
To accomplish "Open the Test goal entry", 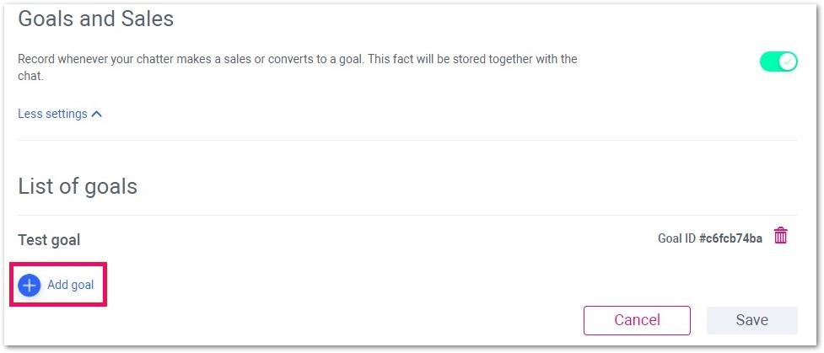I will click(x=49, y=240).
